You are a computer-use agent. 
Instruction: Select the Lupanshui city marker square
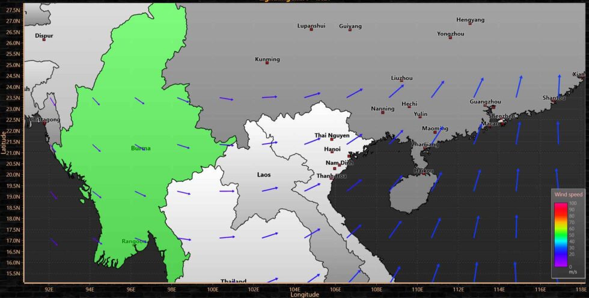[x=311, y=29]
